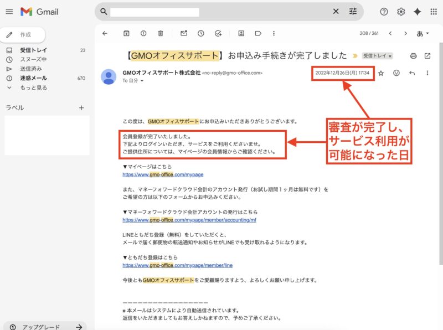Viewport: 443px width, 330px height.
Task: Delete this email with trash icon
Action: 161,33
